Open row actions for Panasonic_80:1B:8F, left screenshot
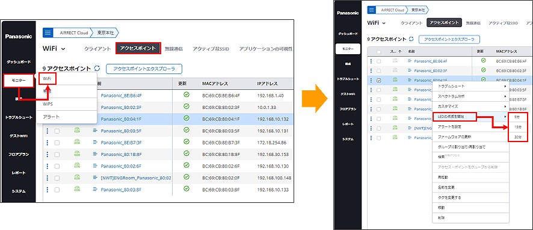This screenshot has height=230, width=533. click(48, 155)
